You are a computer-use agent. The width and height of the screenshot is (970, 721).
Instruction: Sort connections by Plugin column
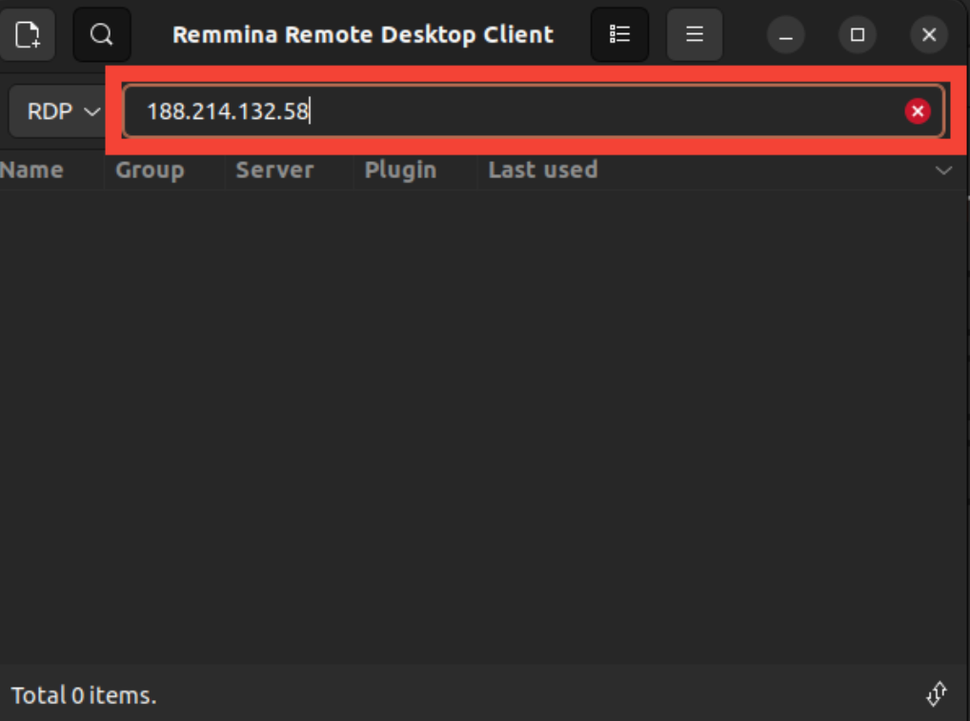400,170
